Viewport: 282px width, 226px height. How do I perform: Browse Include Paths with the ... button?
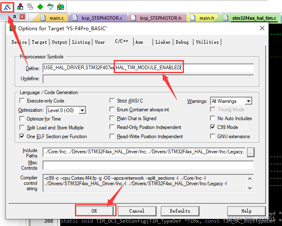251,152
